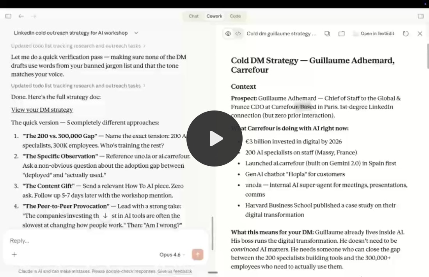
Task: Switch to the source code view
Action: point(238,33)
